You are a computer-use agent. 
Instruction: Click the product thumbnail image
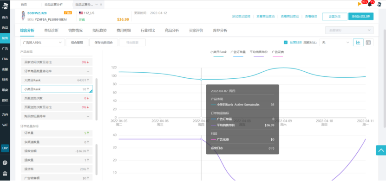pyautogui.click(x=23, y=16)
